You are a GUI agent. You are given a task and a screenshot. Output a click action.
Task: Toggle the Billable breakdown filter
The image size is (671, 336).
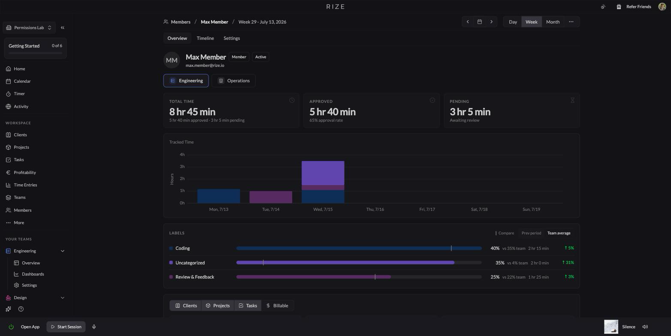click(277, 306)
